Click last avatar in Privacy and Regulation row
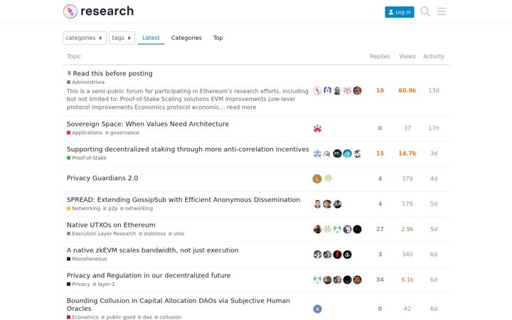This screenshot has height=320, width=512. [357, 279]
